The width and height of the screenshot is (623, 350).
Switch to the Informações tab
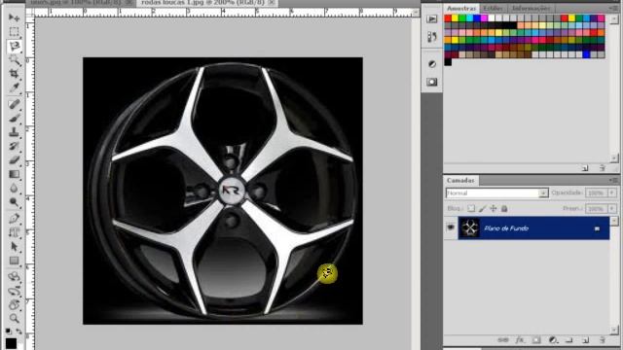tap(531, 8)
